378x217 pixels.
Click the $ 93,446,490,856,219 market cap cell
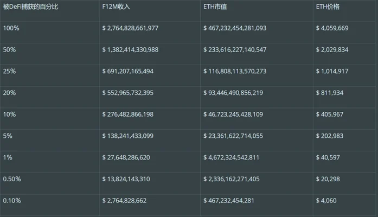[233, 93]
